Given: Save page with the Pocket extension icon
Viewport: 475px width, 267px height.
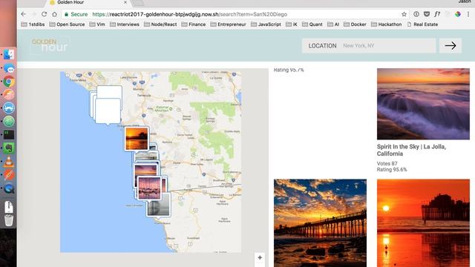Looking at the screenshot, I should [x=427, y=14].
